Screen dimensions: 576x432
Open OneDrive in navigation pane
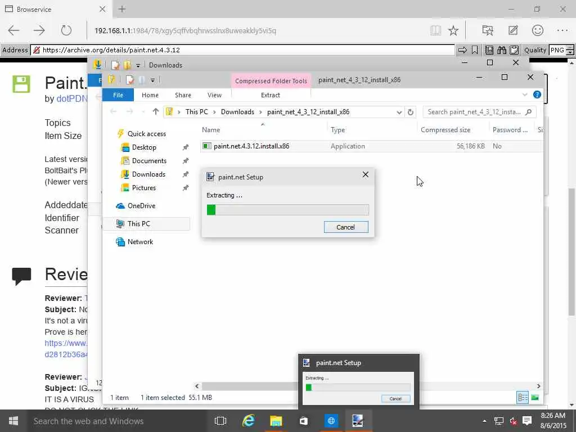click(x=141, y=206)
